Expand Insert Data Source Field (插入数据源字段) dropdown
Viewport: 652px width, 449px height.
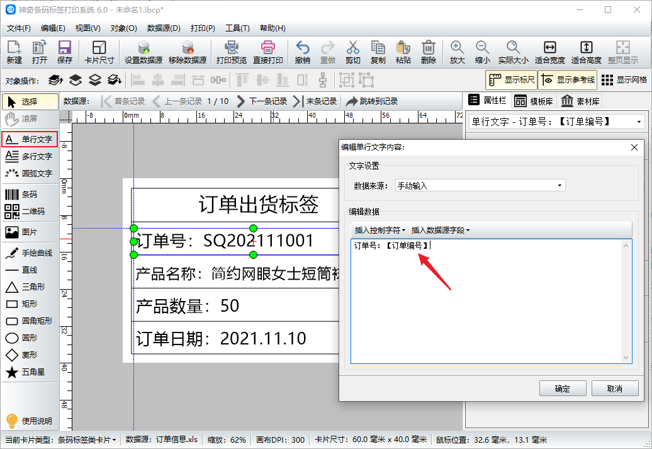tap(441, 230)
